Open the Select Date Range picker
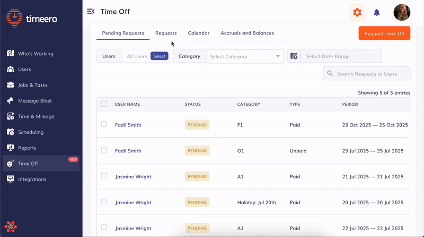424x237 pixels. point(340,56)
